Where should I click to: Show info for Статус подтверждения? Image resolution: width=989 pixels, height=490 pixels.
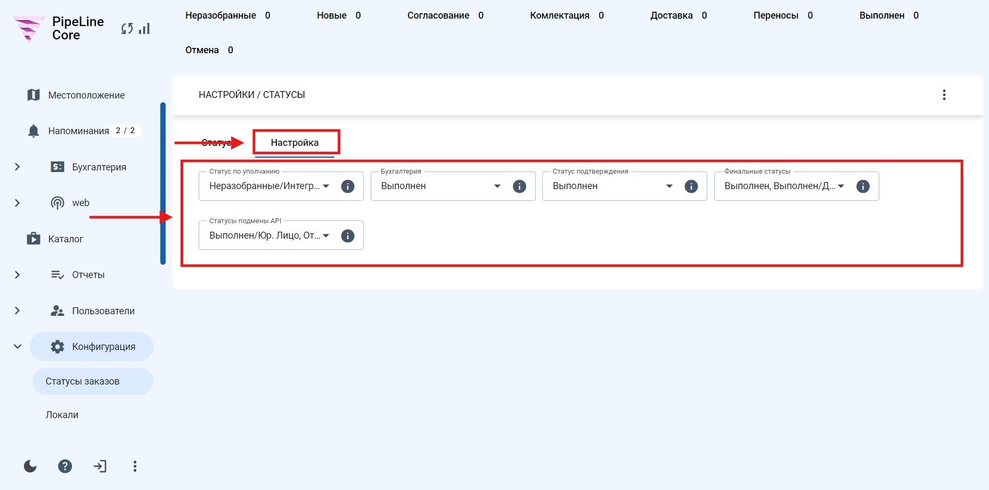(x=691, y=186)
